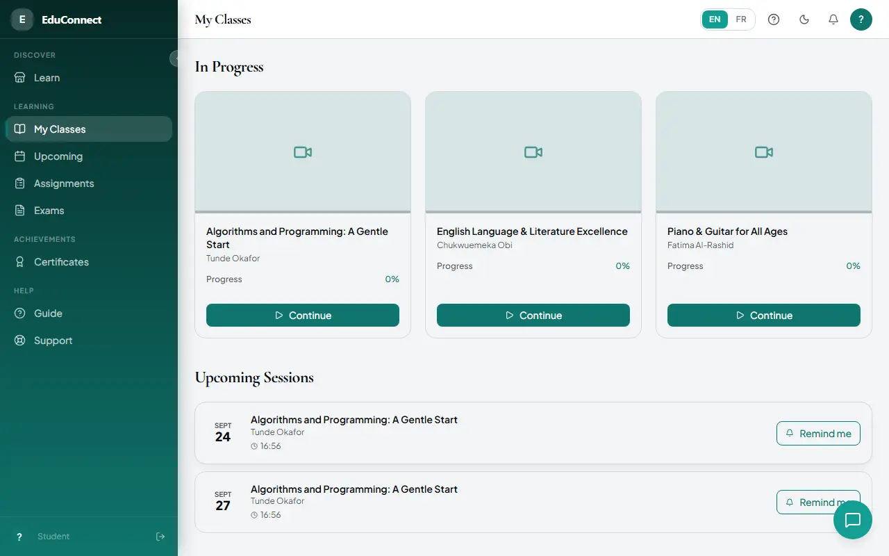Click Remind me for Sept 24 session
Screen dimensions: 889x556
tap(818, 433)
